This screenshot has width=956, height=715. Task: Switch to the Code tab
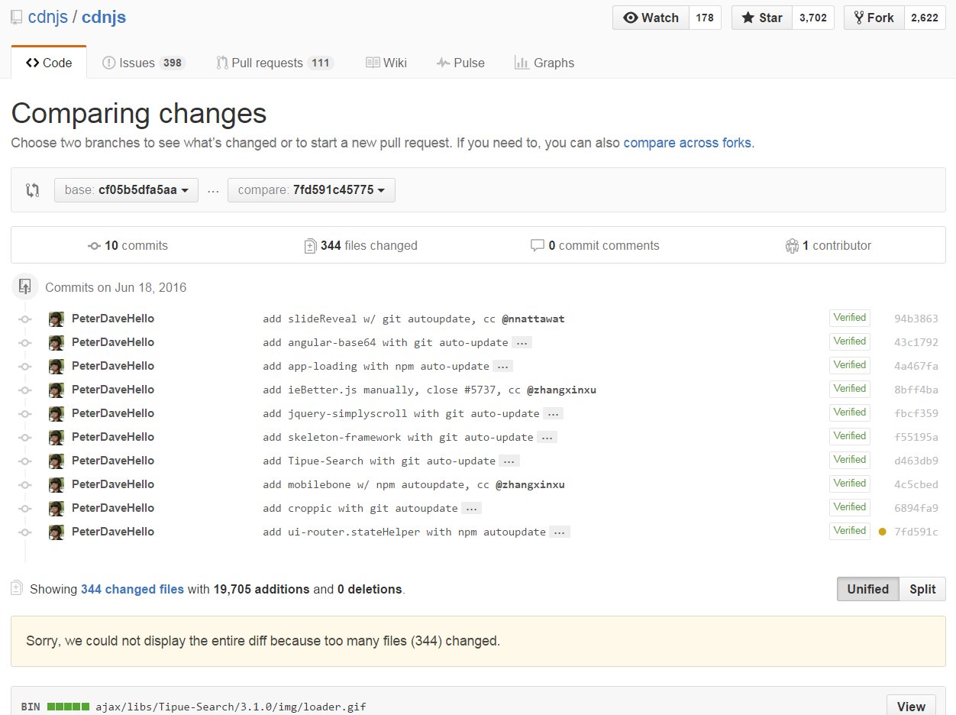[49, 63]
